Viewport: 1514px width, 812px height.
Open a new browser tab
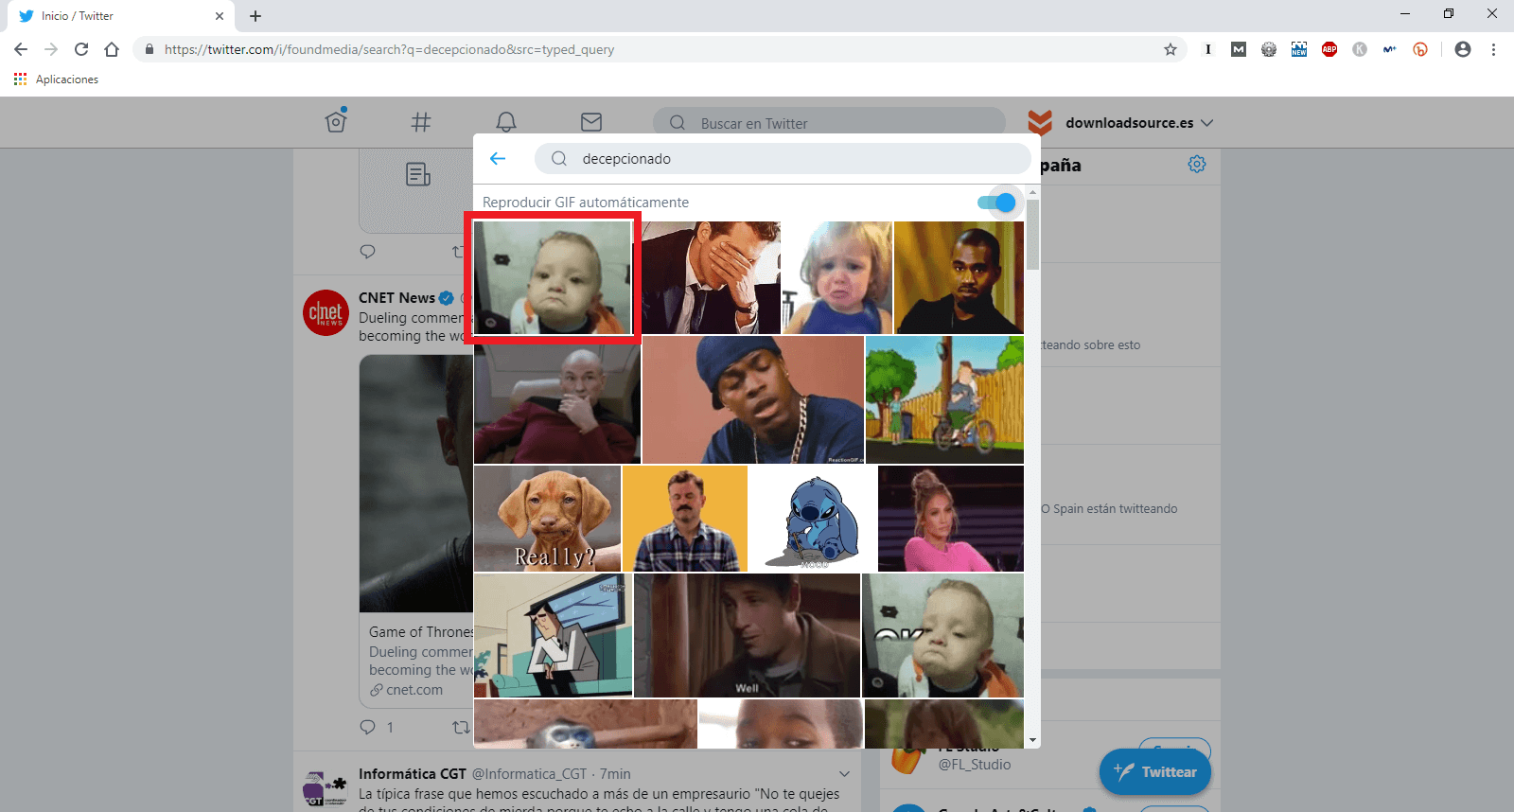pyautogui.click(x=255, y=16)
